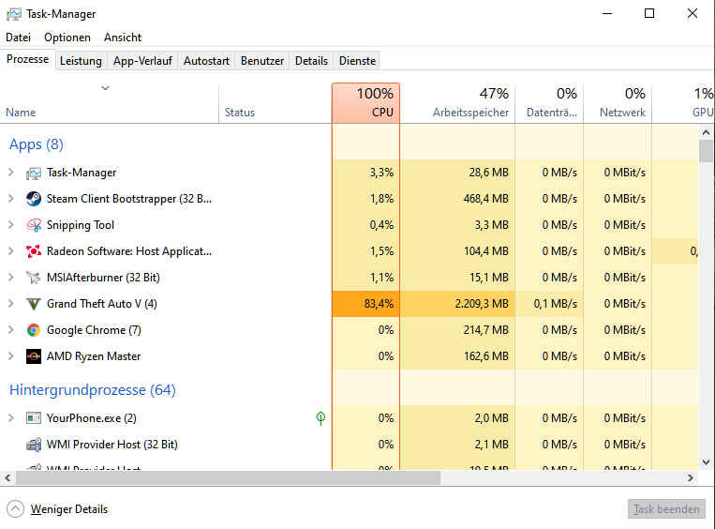
Task: Select the 3,3% Task-Manager CPU value
Action: [x=381, y=173]
